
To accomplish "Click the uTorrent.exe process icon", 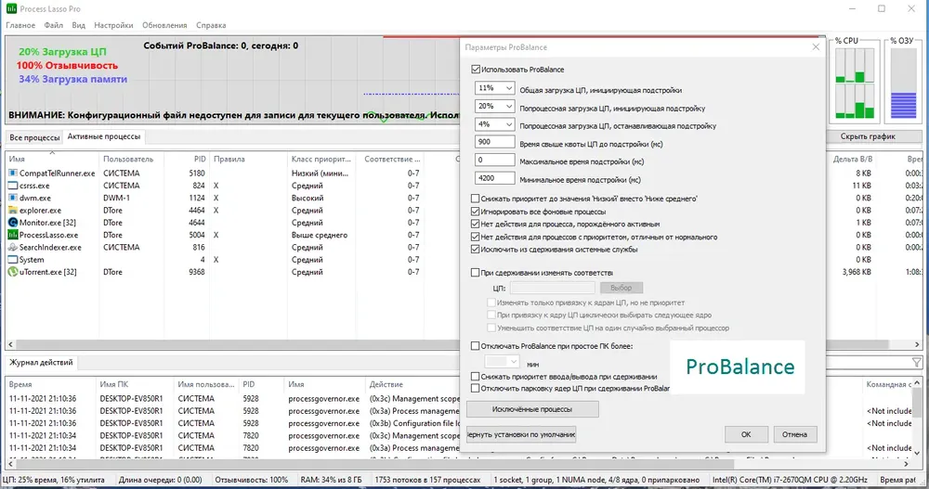I will coord(12,272).
